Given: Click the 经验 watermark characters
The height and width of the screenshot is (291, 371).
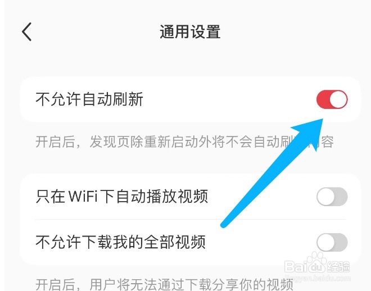Looking at the screenshot, I should (x=338, y=267).
